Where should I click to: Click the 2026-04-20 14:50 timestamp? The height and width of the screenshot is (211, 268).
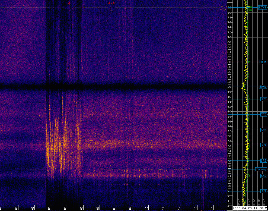point(248,208)
